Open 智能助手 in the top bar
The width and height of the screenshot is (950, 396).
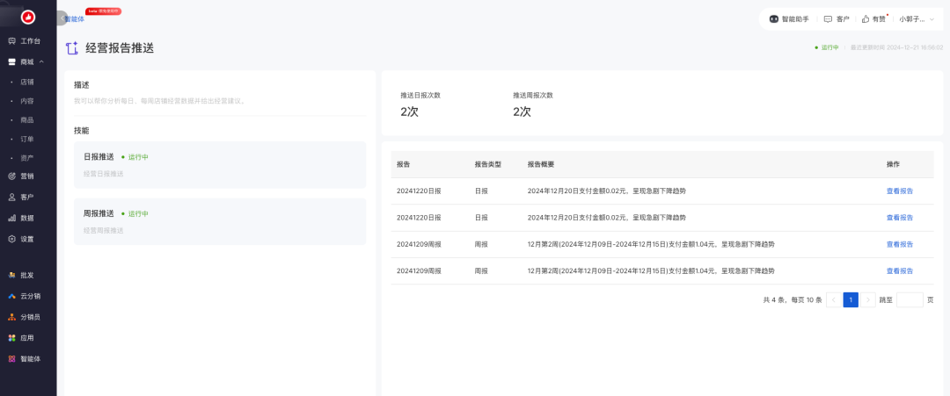click(788, 18)
